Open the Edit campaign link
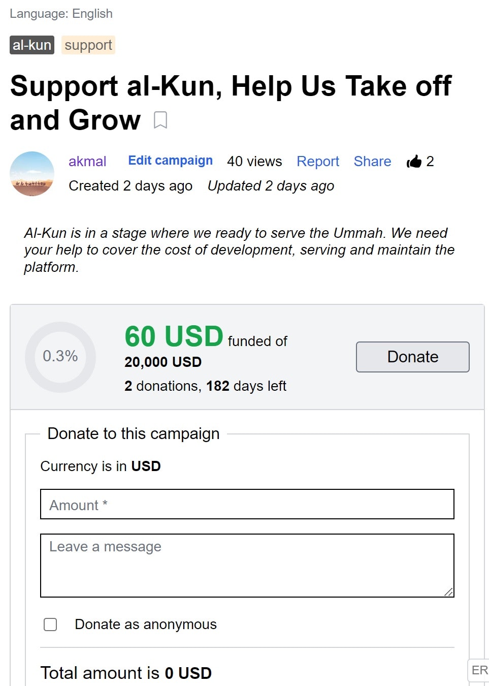Image resolution: width=489 pixels, height=686 pixels. [170, 161]
